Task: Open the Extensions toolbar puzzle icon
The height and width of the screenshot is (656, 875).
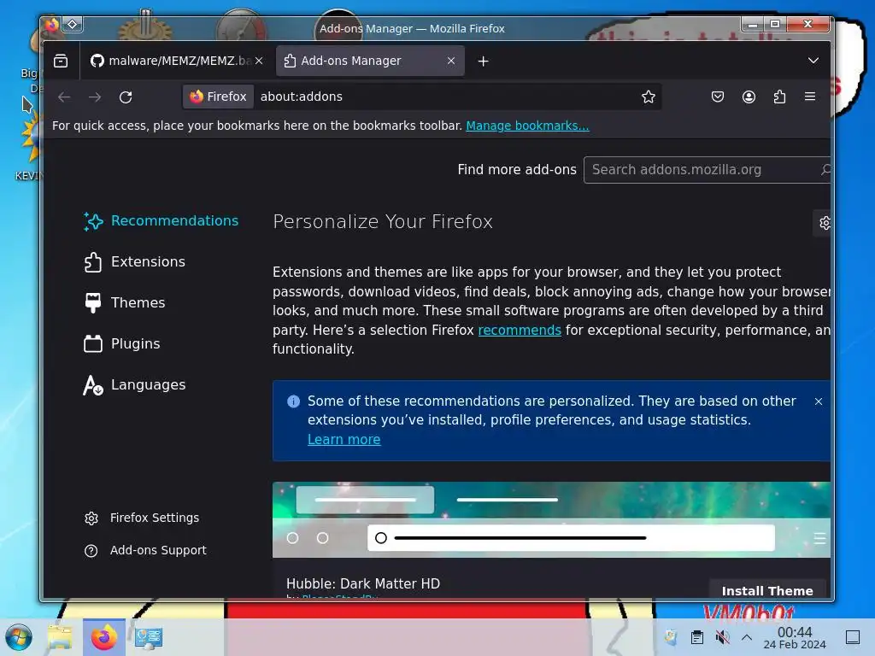Action: [x=779, y=97]
